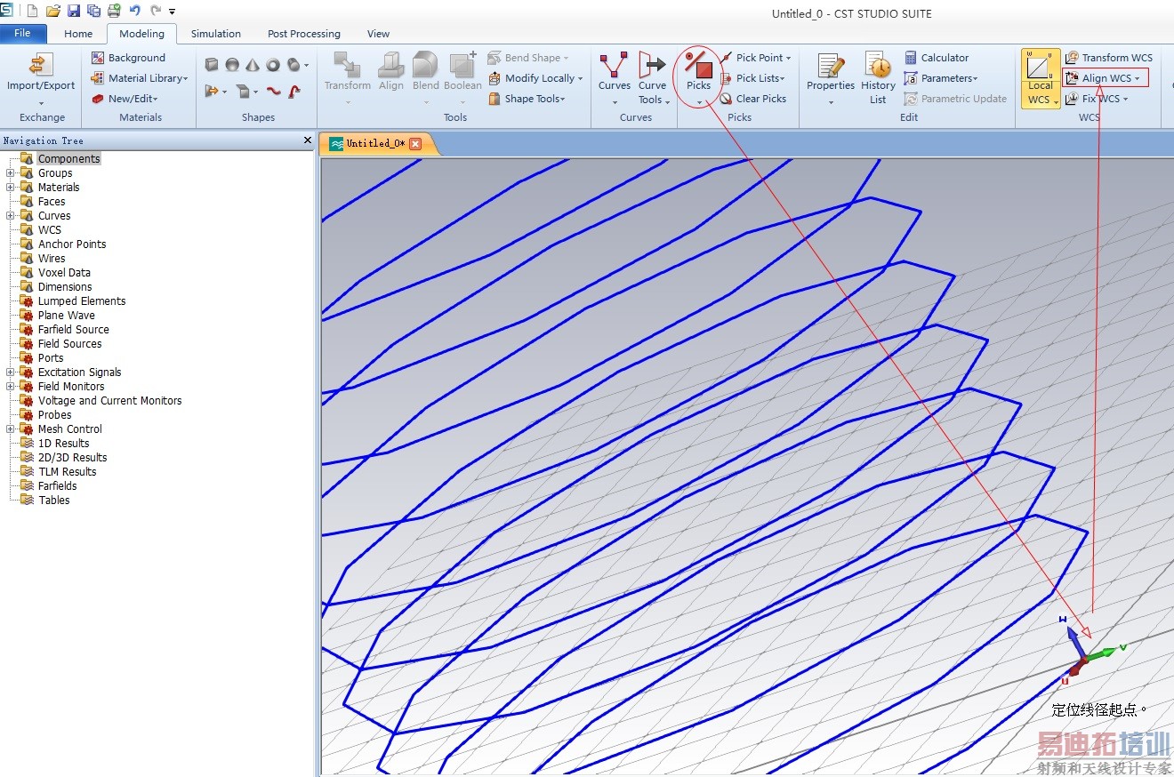Open a project using the folder icon
Screen dimensions: 1174x777
coord(53,11)
